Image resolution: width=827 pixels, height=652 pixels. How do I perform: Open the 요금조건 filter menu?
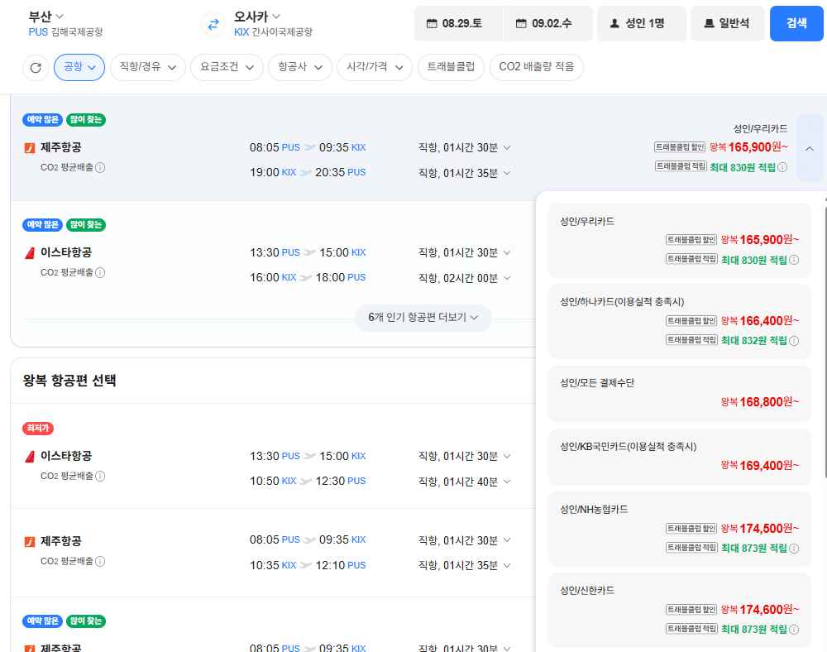[227, 67]
